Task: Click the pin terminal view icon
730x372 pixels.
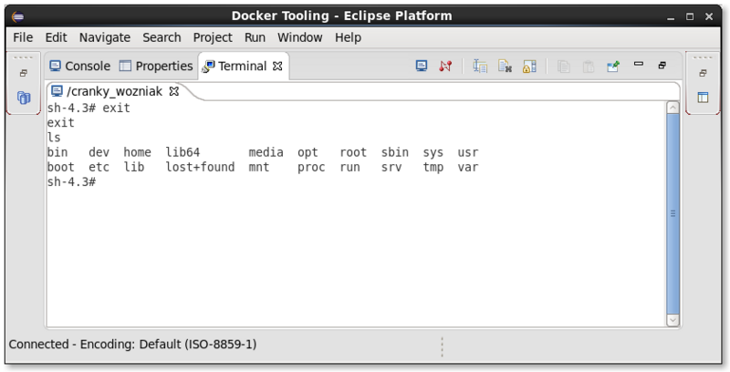Action: click(x=613, y=67)
